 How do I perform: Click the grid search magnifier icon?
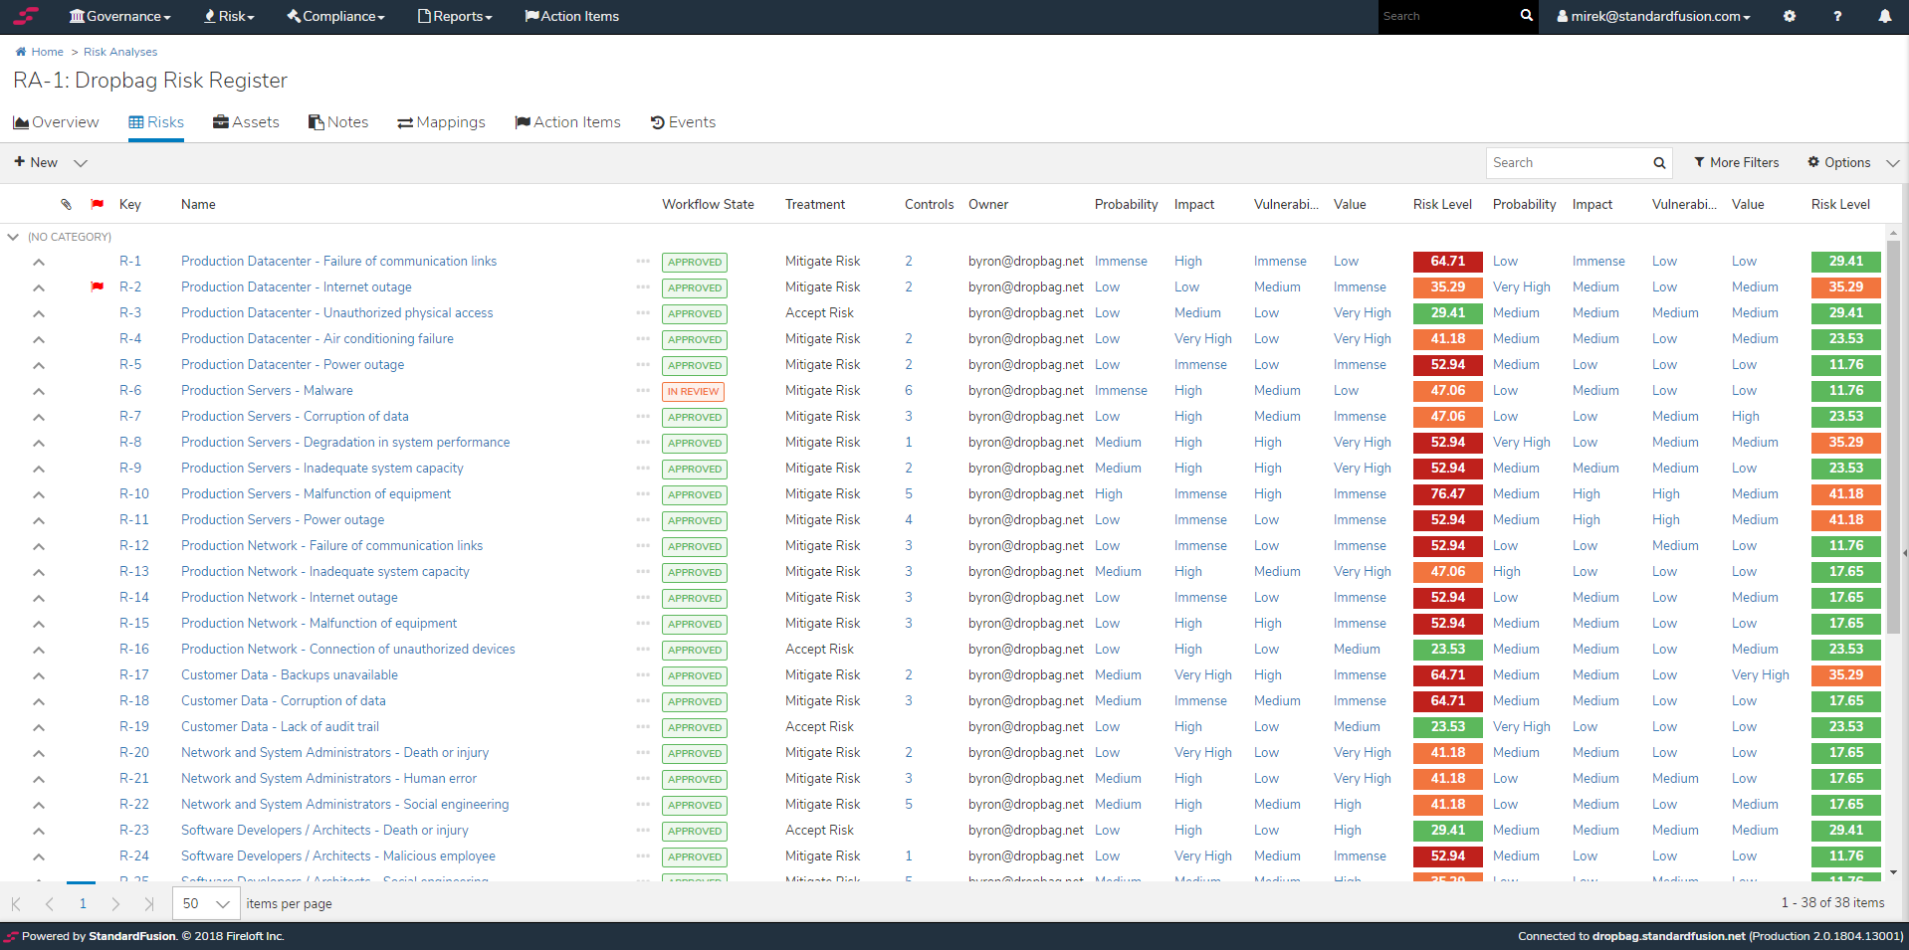pyautogui.click(x=1659, y=163)
